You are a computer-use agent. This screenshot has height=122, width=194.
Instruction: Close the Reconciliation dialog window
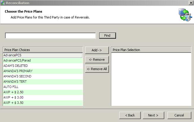[190, 3]
